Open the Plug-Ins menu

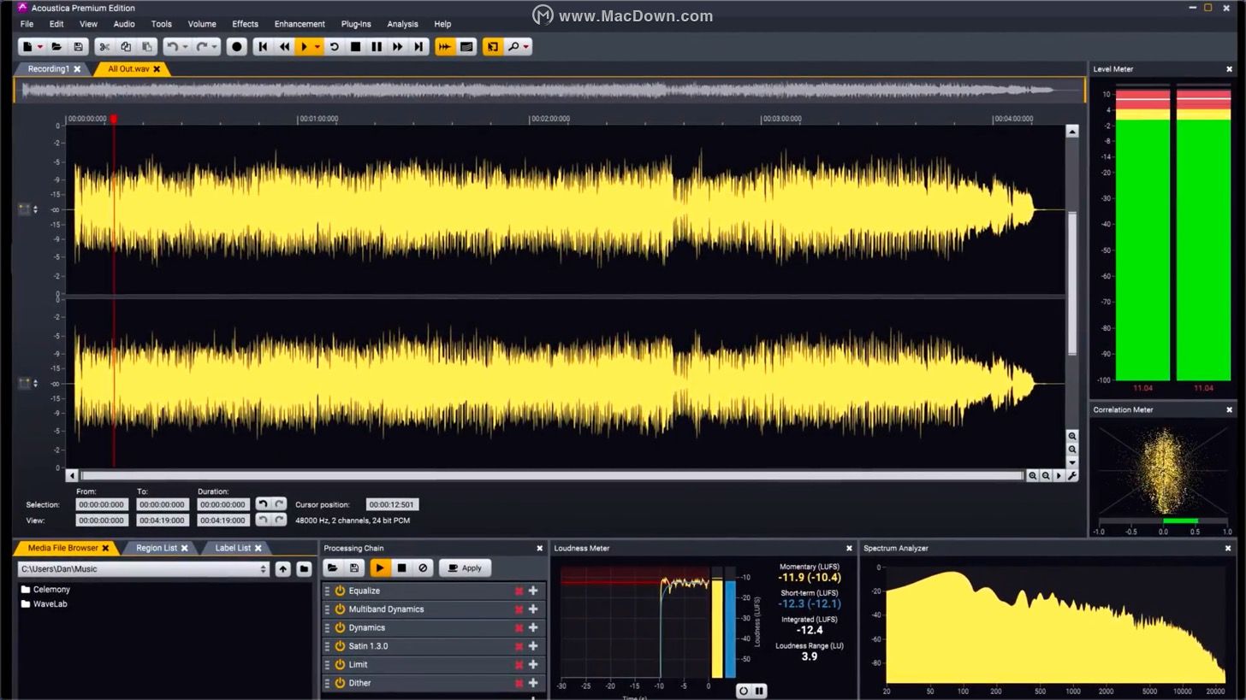click(x=356, y=24)
